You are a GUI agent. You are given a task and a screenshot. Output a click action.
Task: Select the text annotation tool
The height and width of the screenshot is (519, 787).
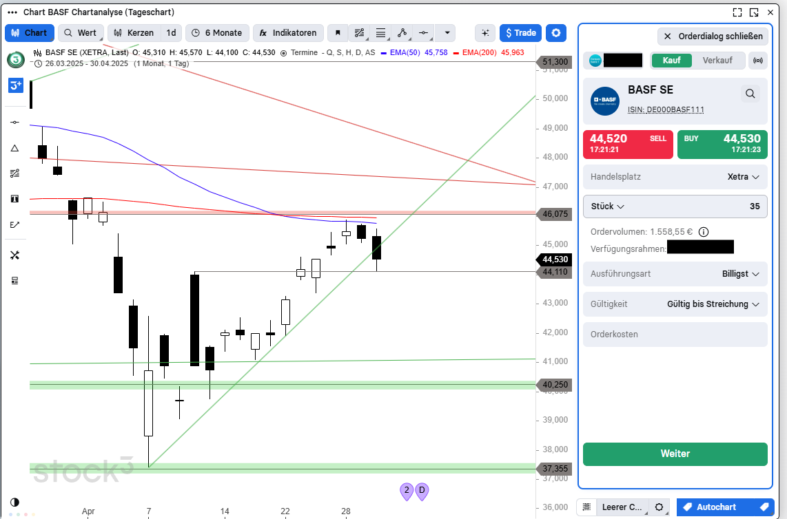pos(14,198)
